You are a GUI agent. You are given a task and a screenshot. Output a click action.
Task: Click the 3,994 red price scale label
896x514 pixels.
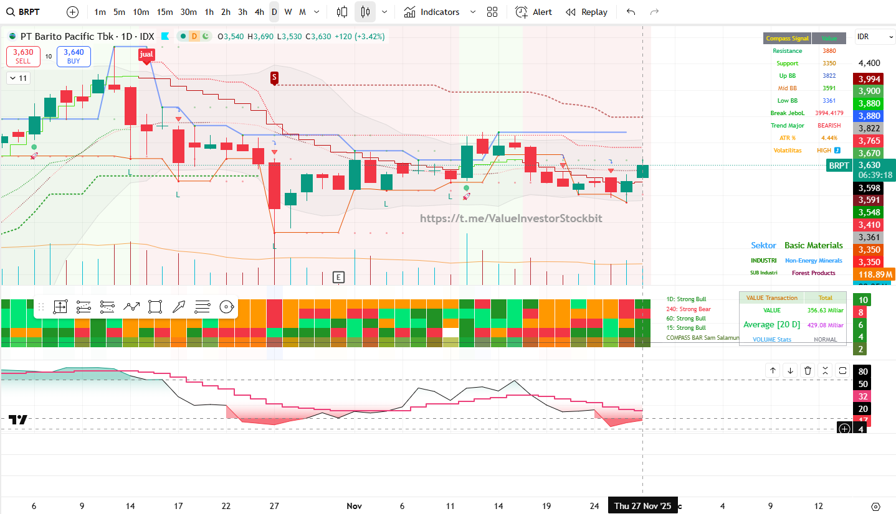[869, 79]
